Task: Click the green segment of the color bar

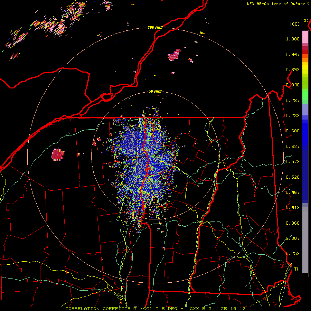Action: (x=305, y=94)
